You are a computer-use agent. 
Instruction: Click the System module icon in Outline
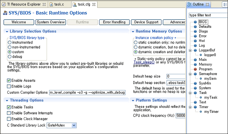point(195,88)
